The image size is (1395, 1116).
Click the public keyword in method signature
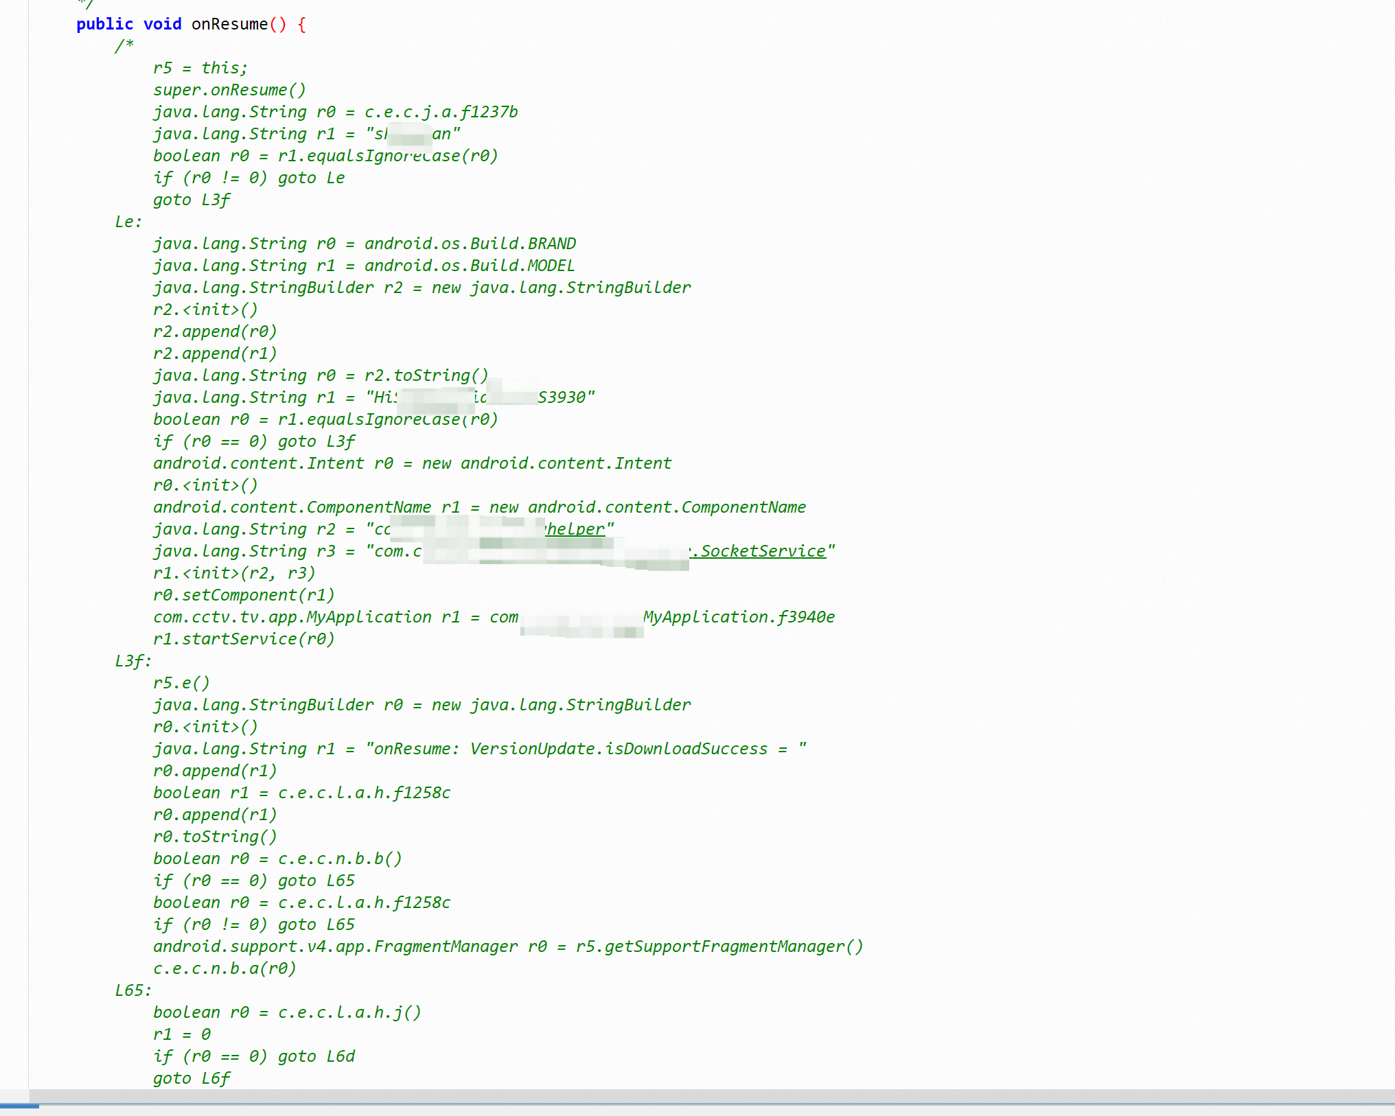(104, 24)
